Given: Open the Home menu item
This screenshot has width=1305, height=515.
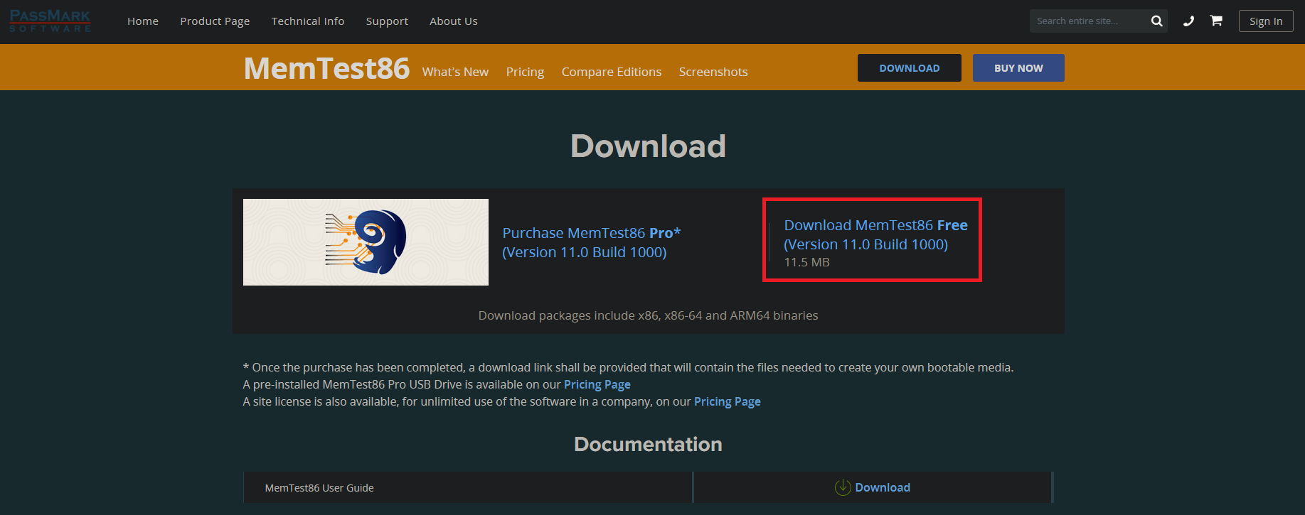Looking at the screenshot, I should coord(143,21).
